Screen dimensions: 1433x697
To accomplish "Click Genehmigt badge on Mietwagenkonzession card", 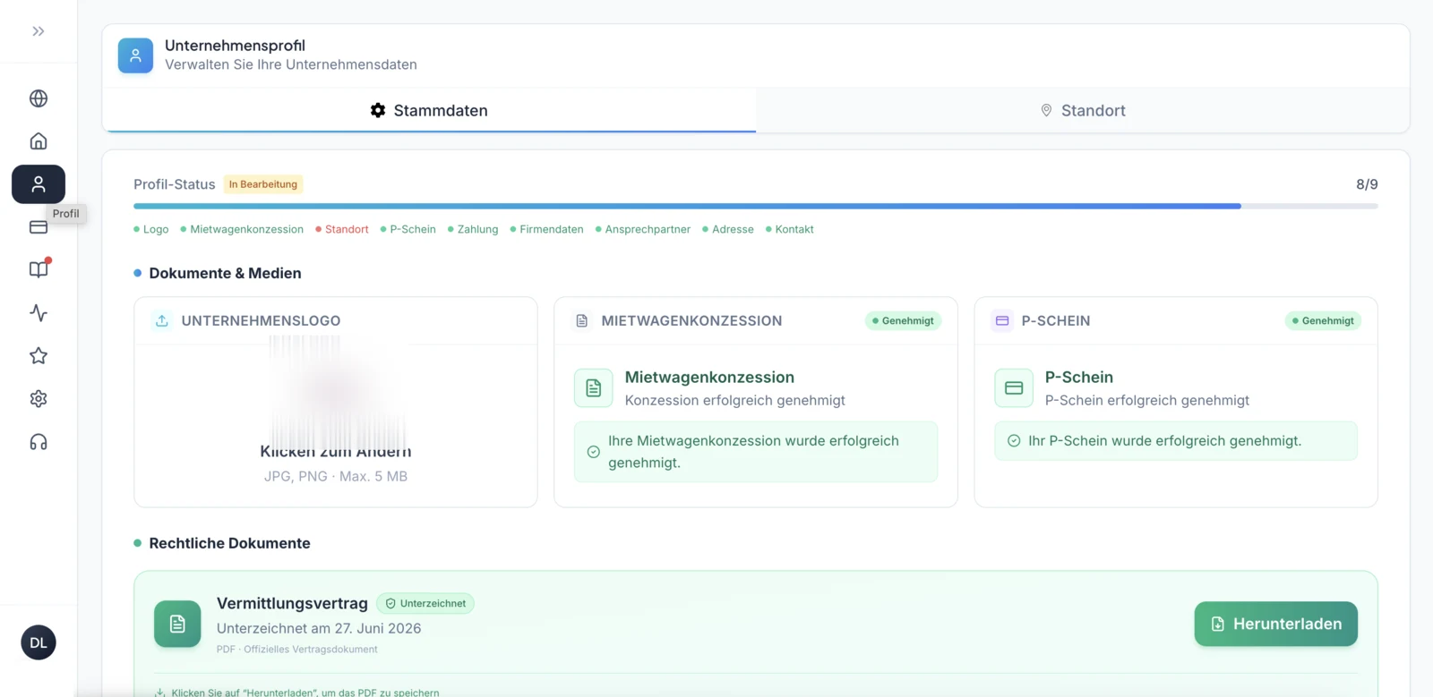I will coord(903,320).
